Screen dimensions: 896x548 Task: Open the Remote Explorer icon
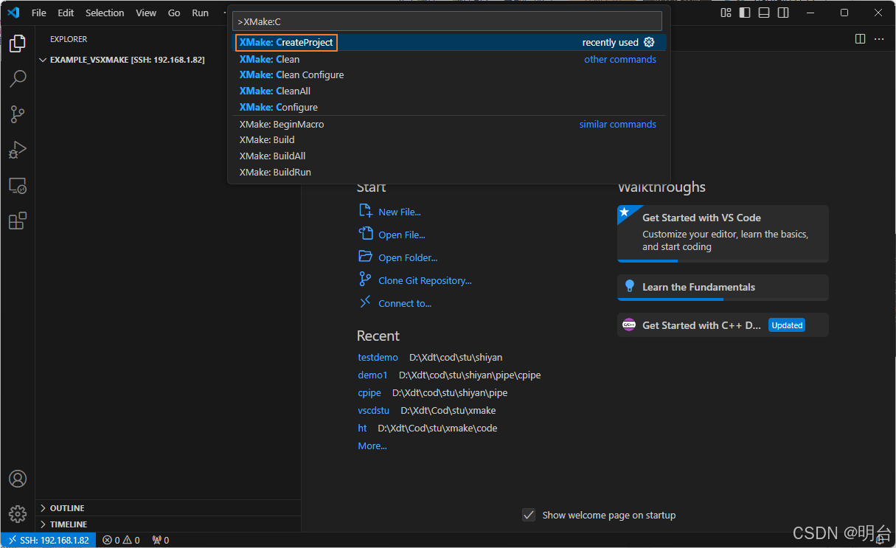coord(18,186)
